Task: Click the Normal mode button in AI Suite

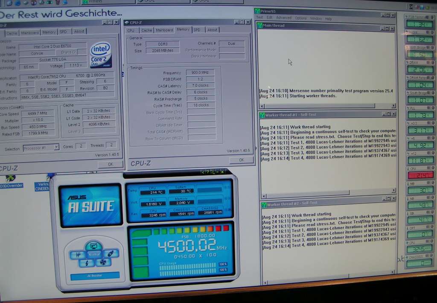Action: point(94,254)
